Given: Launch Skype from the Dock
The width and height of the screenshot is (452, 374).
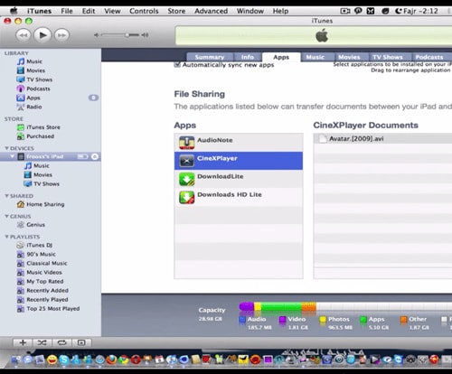Looking at the screenshot, I should pyautogui.click(x=64, y=360).
